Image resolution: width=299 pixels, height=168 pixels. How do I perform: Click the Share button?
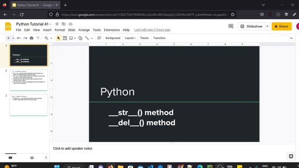coord(281,26)
